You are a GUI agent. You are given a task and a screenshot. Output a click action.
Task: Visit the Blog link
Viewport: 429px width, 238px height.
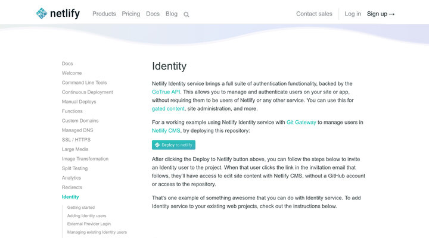171,14
